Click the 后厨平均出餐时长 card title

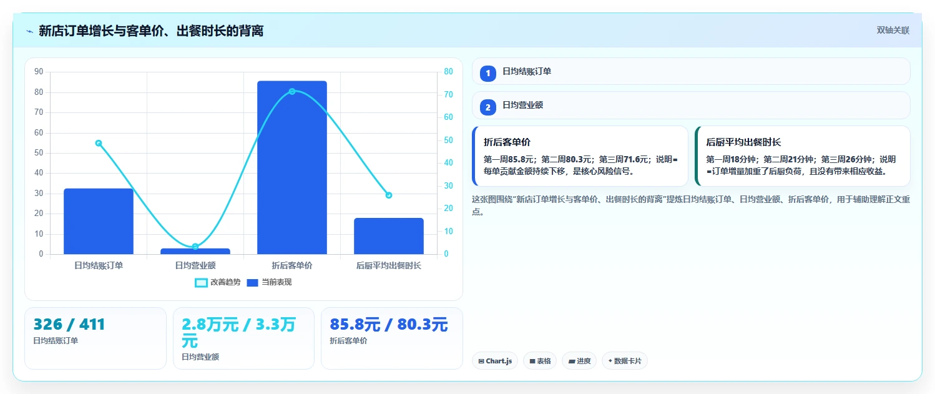pos(743,142)
